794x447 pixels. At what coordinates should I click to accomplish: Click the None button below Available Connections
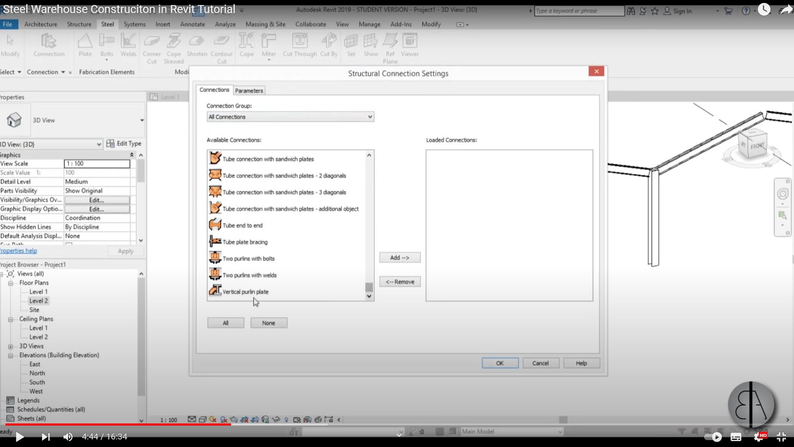click(268, 323)
